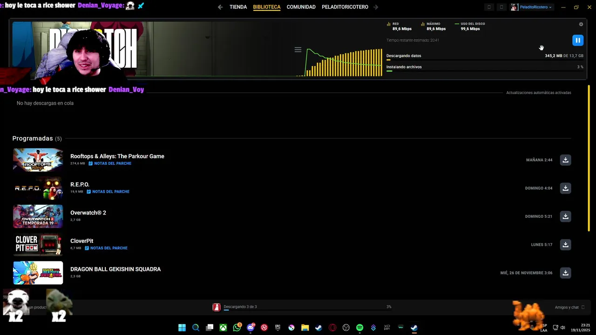The height and width of the screenshot is (335, 596).
Task: Open WhatsApp from the taskbar
Action: coord(237,328)
